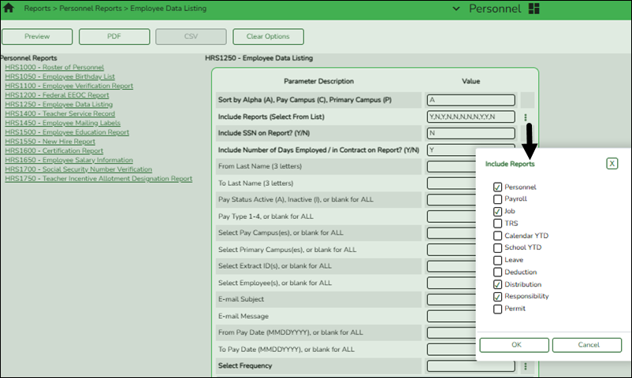Click the Include SSN on Report field
The width and height of the screenshot is (632, 378).
click(470, 133)
